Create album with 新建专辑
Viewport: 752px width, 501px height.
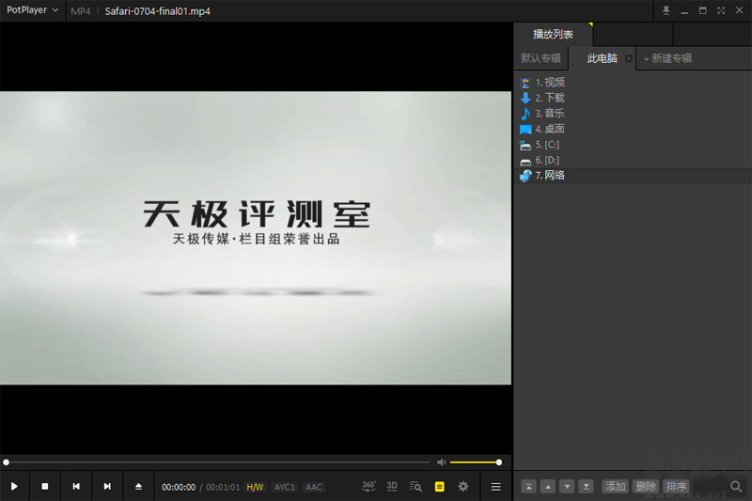click(667, 58)
